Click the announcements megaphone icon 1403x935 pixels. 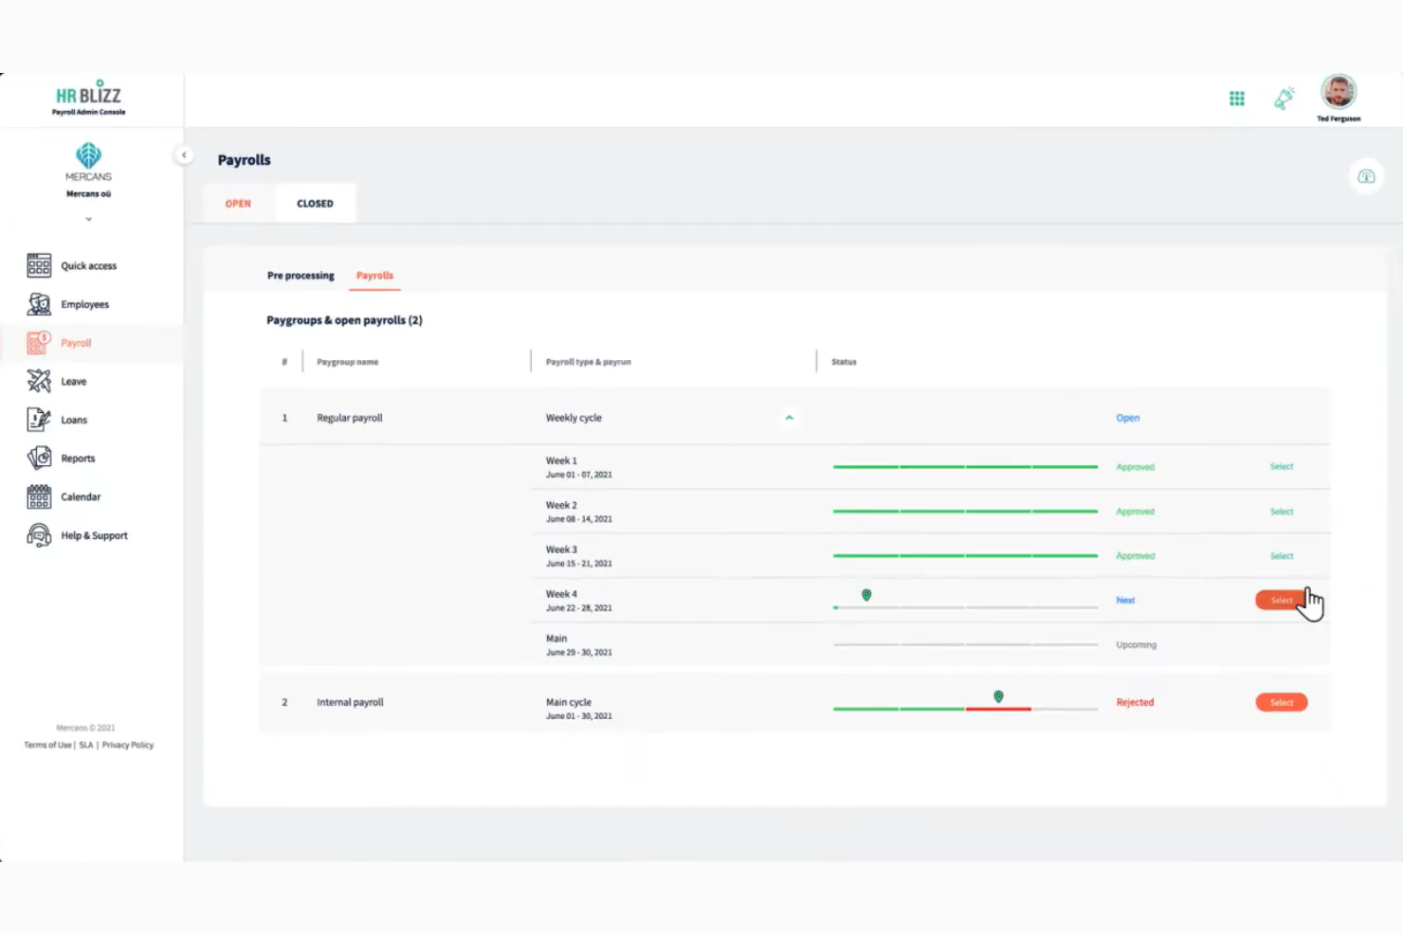[1285, 98]
